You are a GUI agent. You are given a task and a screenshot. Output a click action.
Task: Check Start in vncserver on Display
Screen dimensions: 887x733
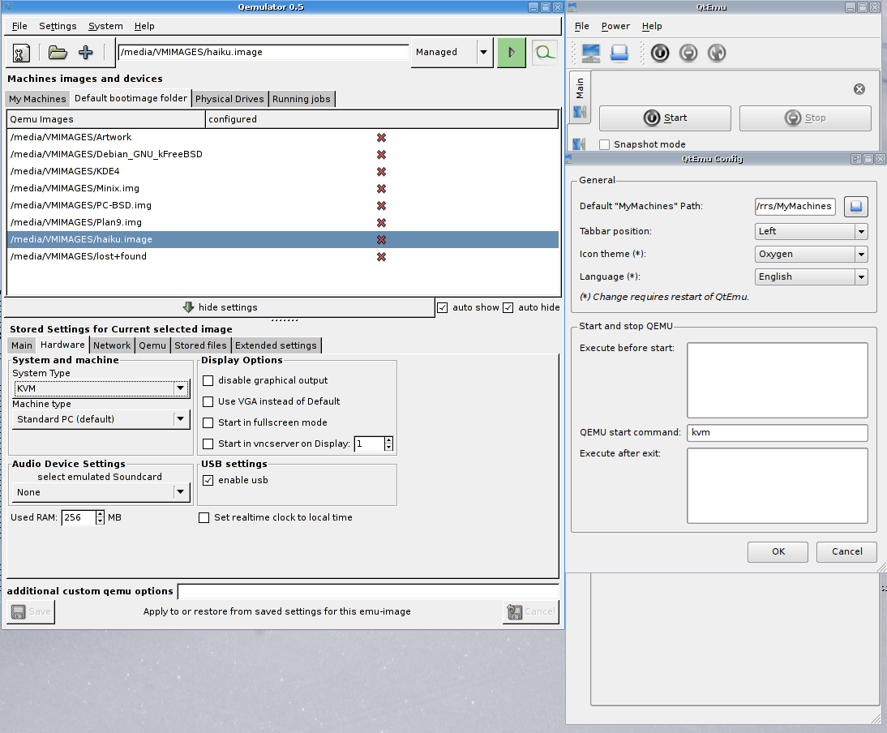(x=208, y=444)
